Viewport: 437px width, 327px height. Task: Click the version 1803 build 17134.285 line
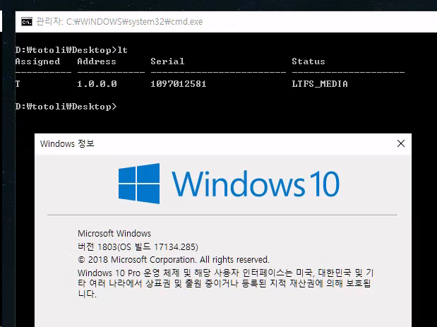pyautogui.click(x=138, y=246)
